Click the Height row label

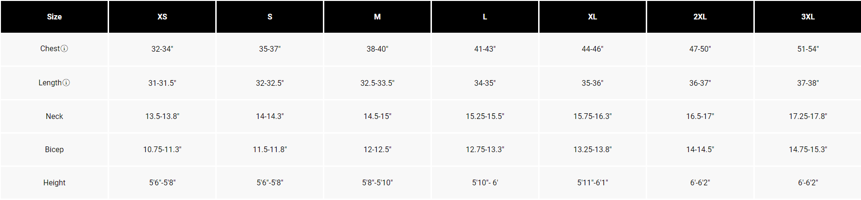54,182
